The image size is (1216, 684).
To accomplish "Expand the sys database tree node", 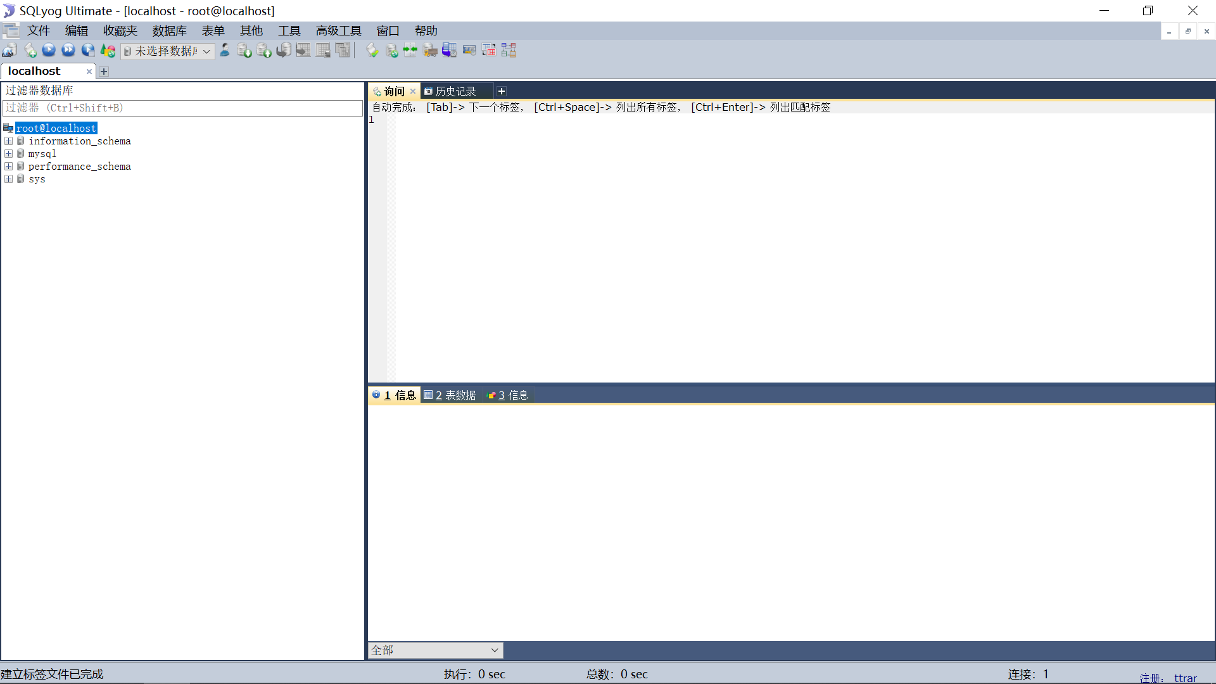I will pyautogui.click(x=9, y=179).
